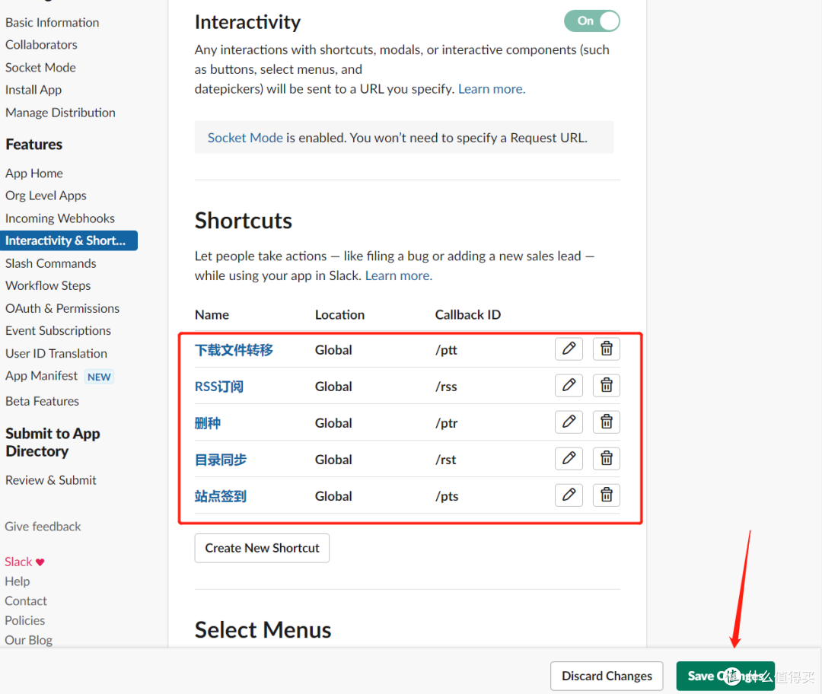Edit the 目录同步 shortcut
The height and width of the screenshot is (694, 822).
point(569,459)
